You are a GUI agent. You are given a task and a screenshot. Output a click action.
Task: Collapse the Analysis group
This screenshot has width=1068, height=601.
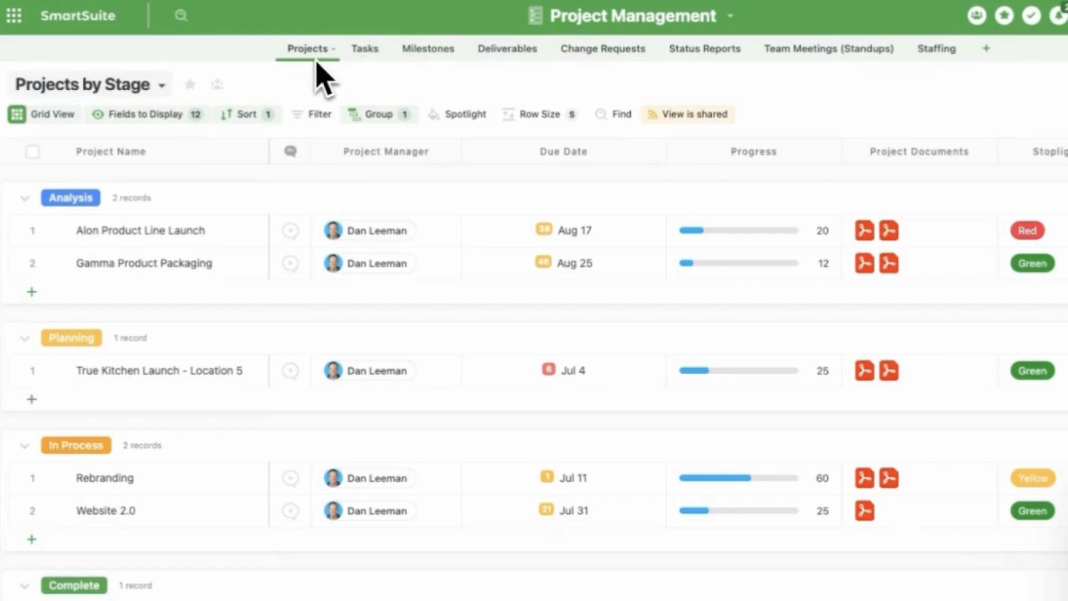click(x=25, y=198)
